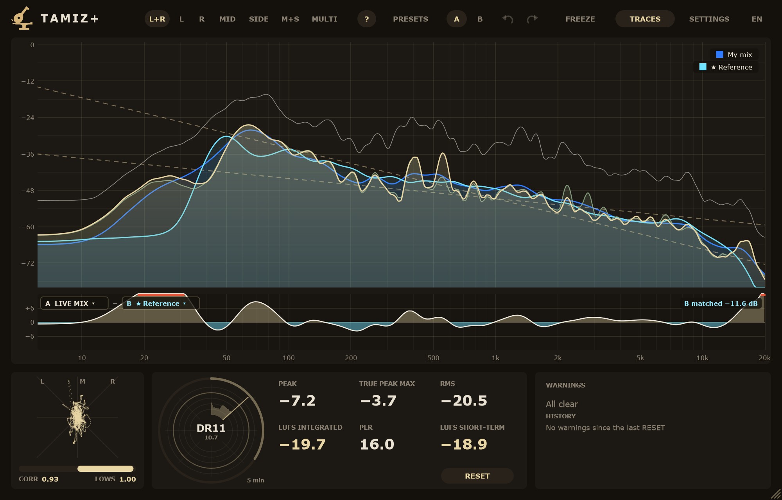This screenshot has width=782, height=500.
Task: Switch to right channel R mode
Action: (202, 19)
